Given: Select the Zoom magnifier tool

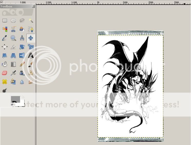Looking at the screenshot, I should coord(13,38).
